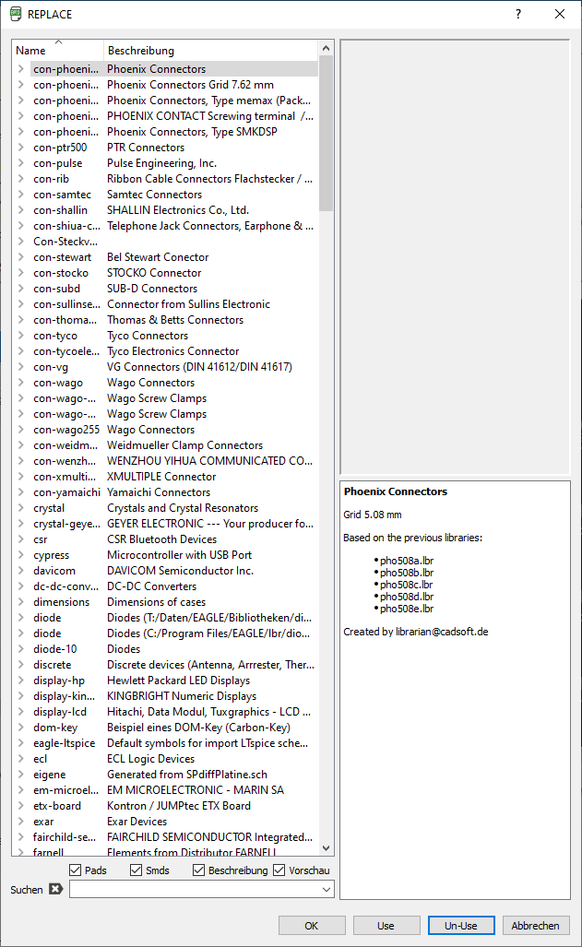Close the REPLACE dialog window
This screenshot has width=582, height=947.
(x=560, y=14)
